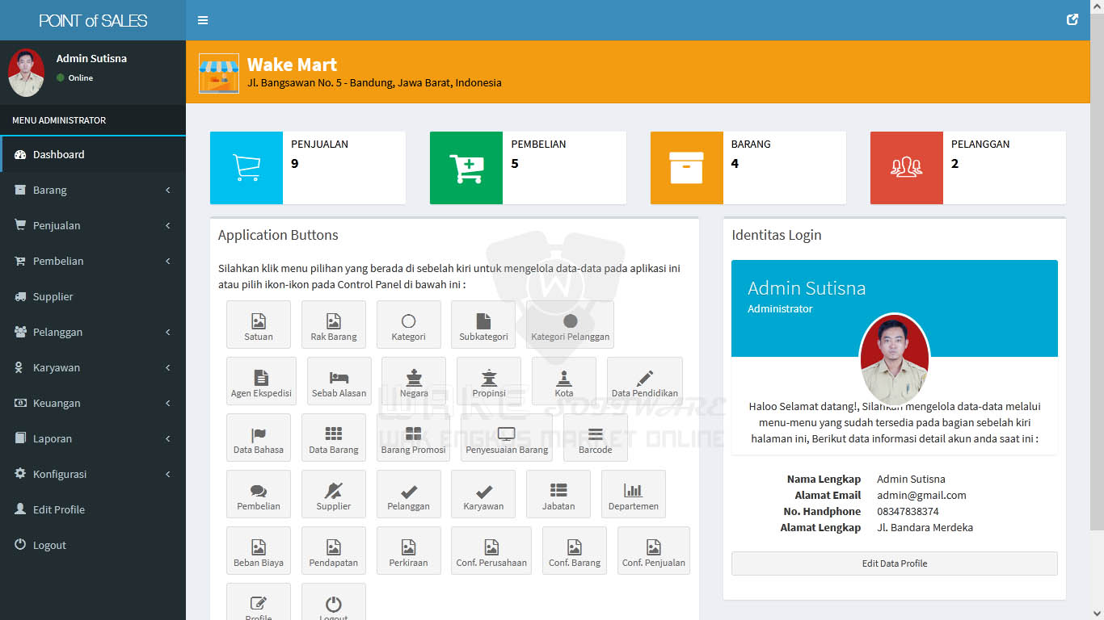Go to Dashboard in the sidebar
Viewport: 1104px width, 620px height.
pyautogui.click(x=93, y=154)
